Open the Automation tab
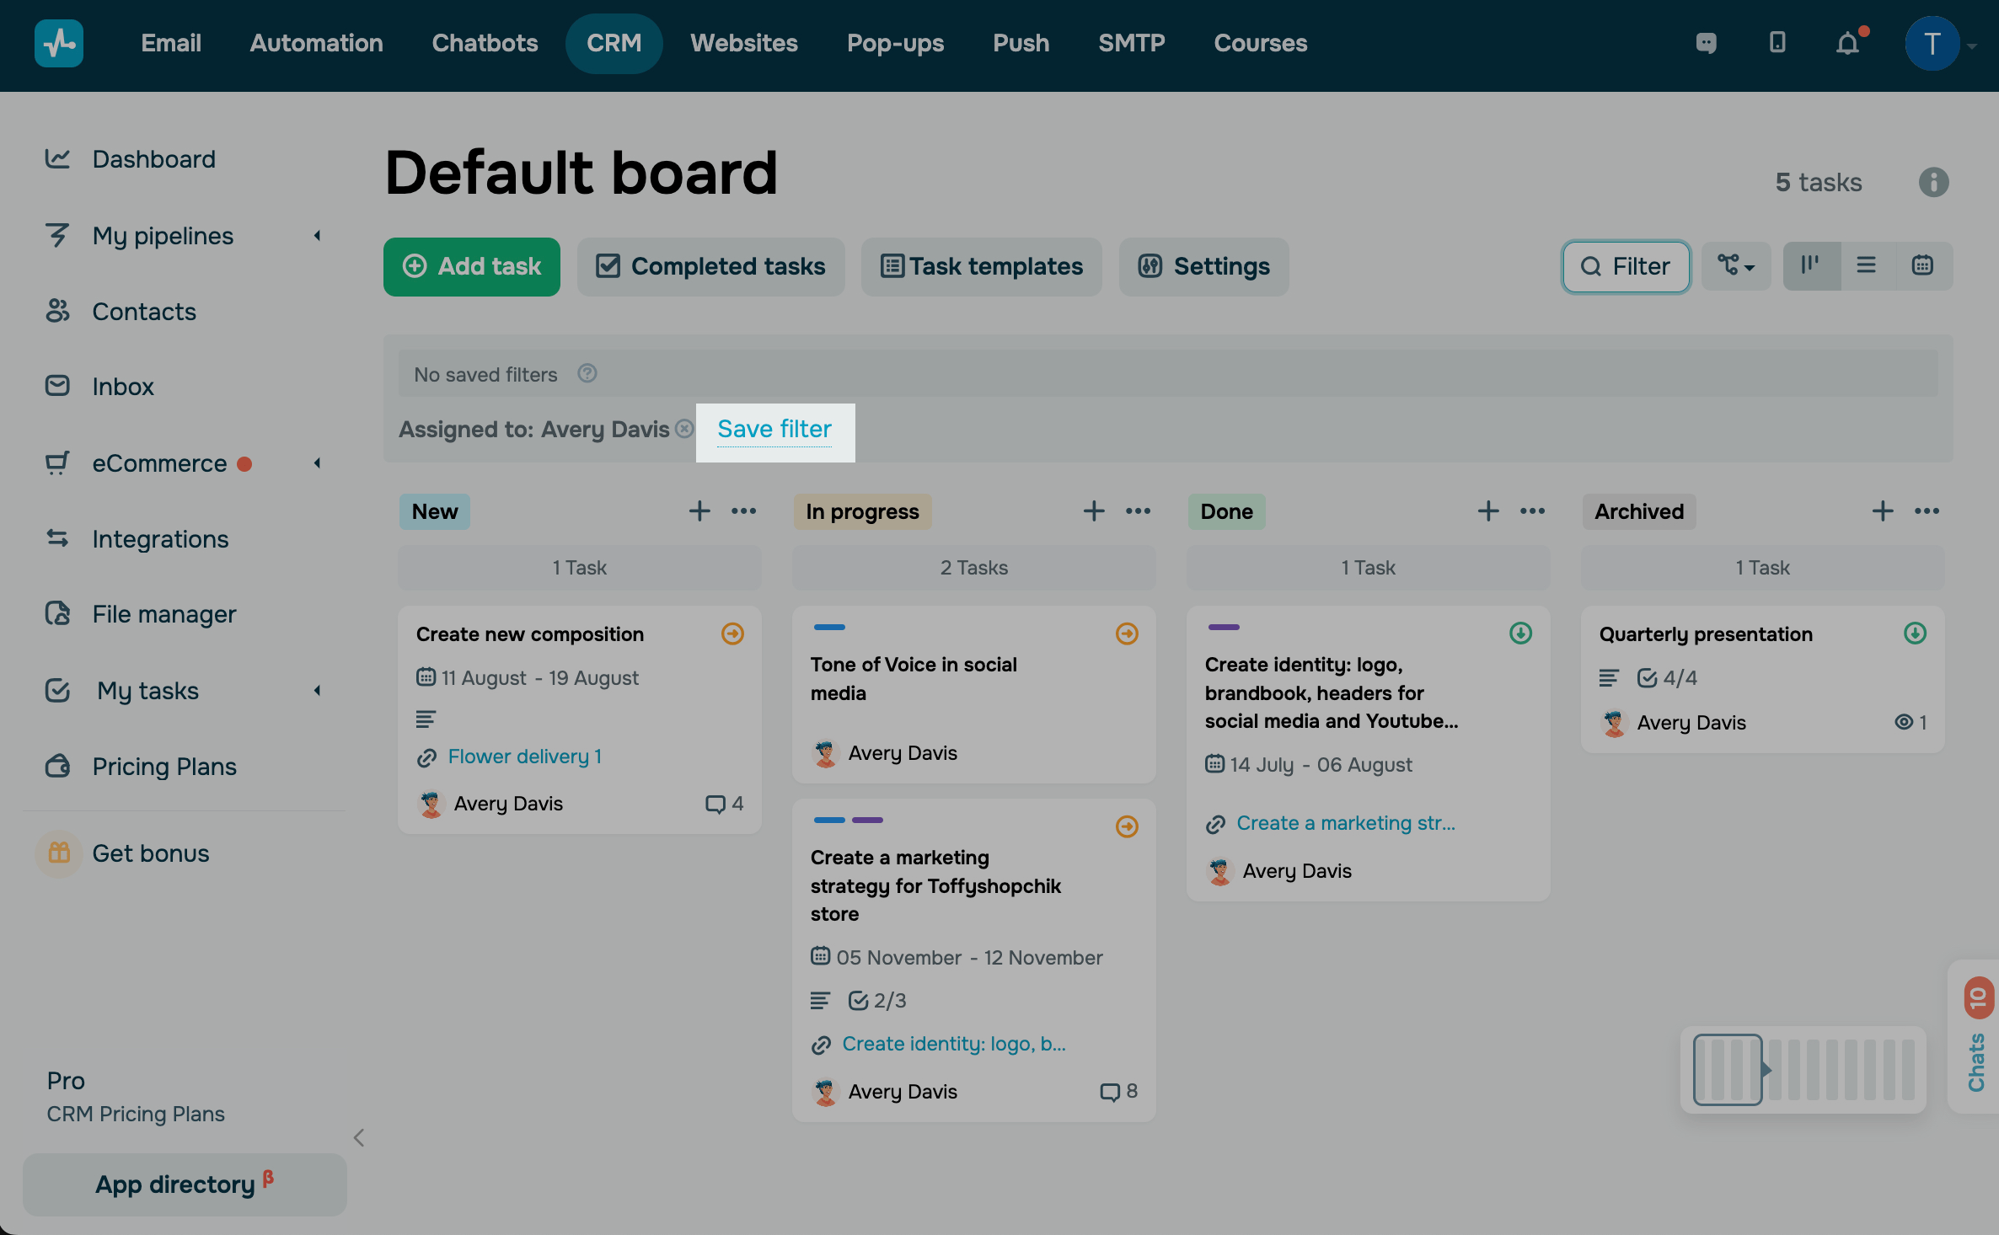Screen dimensions: 1999x1235 (x=316, y=43)
